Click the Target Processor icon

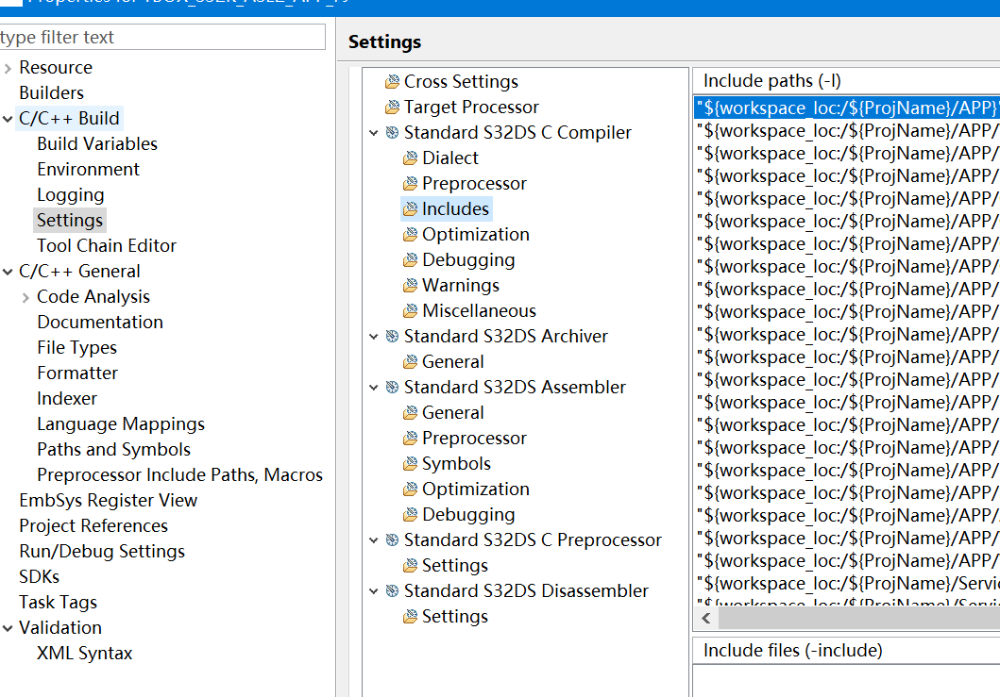point(392,107)
